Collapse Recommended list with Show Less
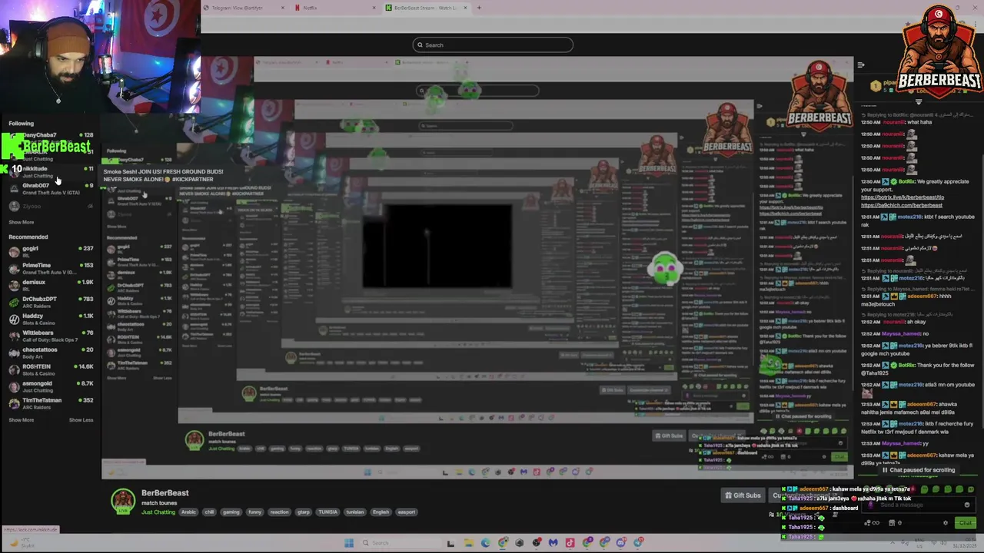The height and width of the screenshot is (553, 984). click(81, 420)
